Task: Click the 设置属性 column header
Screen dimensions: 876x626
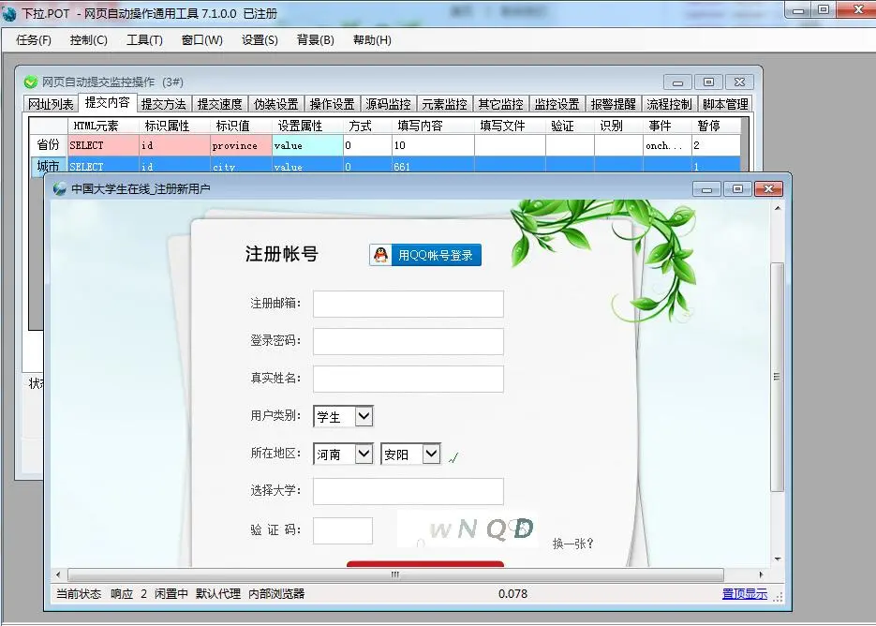Action: coord(308,126)
